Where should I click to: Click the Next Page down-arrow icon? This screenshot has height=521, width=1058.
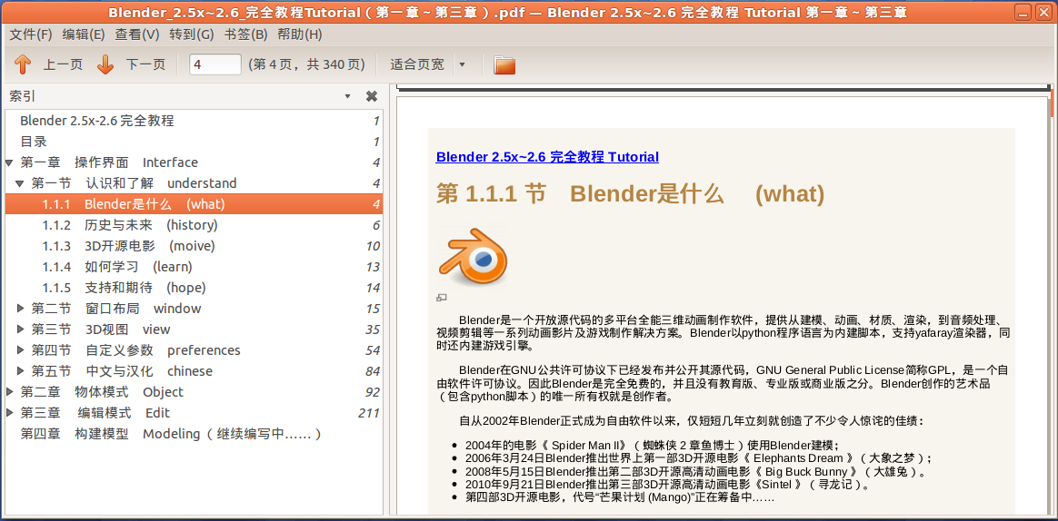pyautogui.click(x=105, y=64)
